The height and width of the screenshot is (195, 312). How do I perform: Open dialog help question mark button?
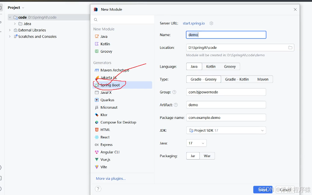pos(98,189)
